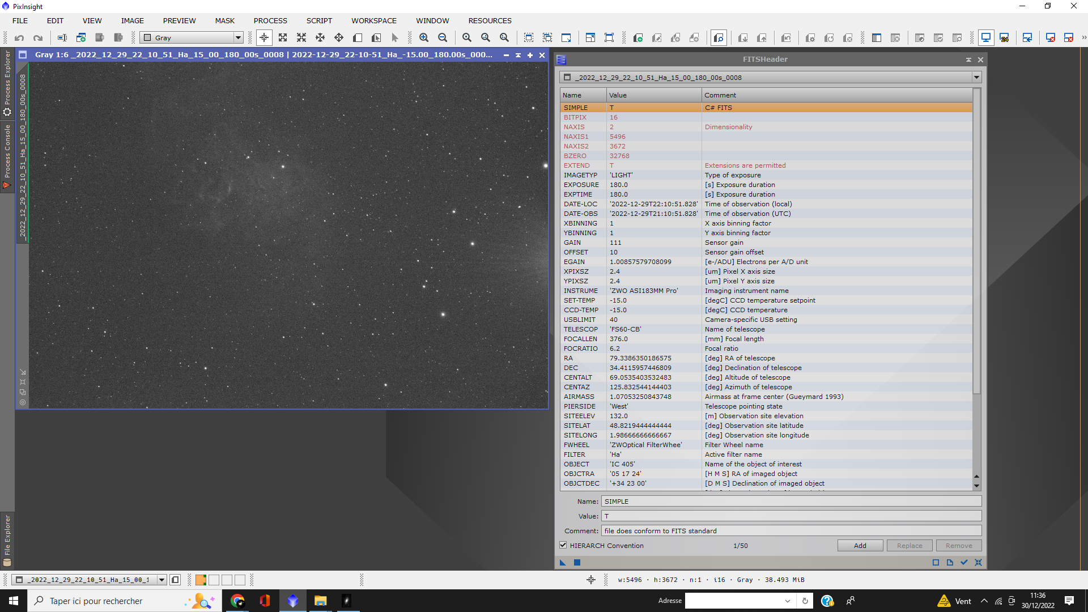Toggle the HIERARCH Convention checkbox
This screenshot has width=1088, height=612.
click(563, 546)
